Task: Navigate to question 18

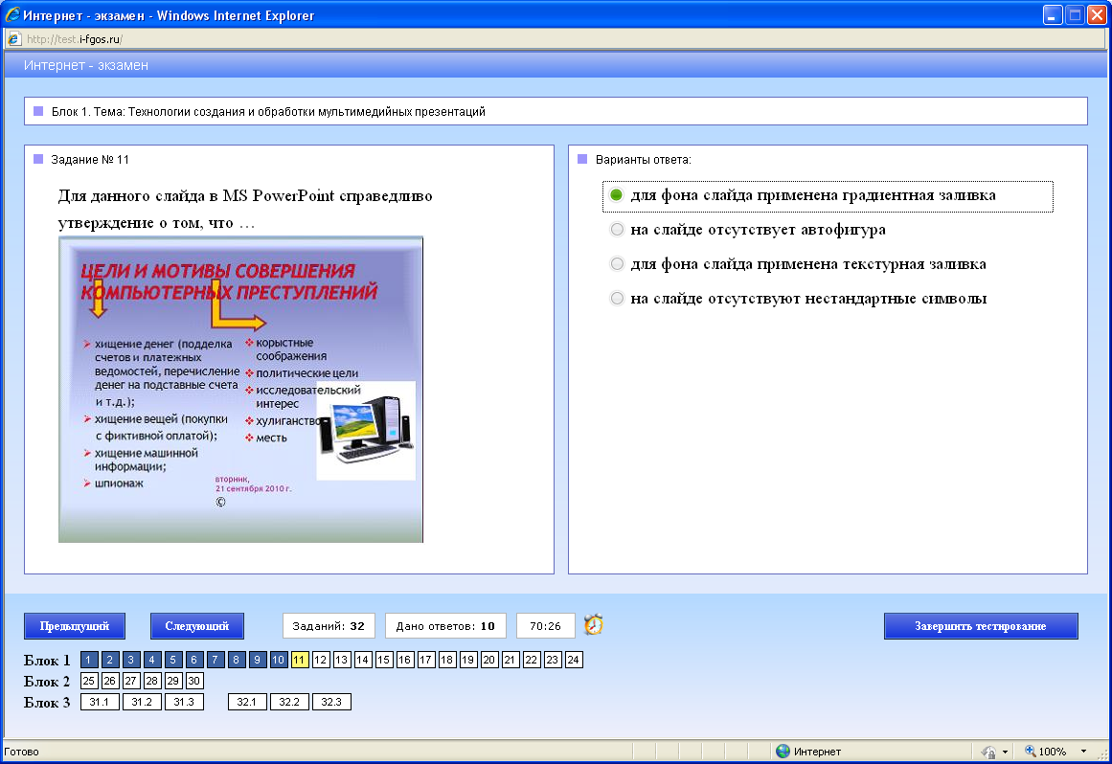Action: click(446, 660)
